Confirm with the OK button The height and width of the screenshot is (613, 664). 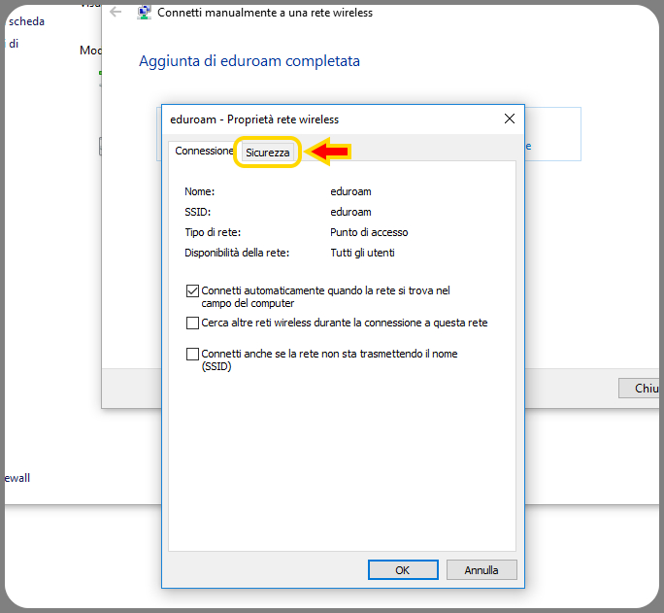coord(403,570)
